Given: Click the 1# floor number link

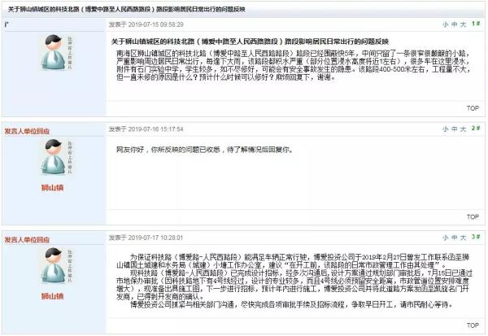Looking at the screenshot, I should tap(476, 24).
